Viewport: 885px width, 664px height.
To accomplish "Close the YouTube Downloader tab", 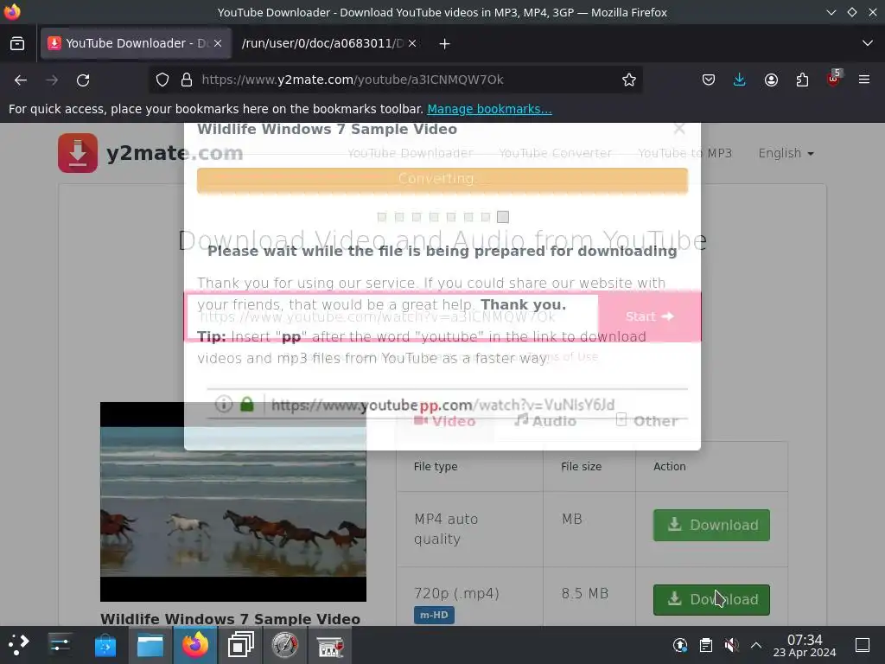I will coord(218,43).
